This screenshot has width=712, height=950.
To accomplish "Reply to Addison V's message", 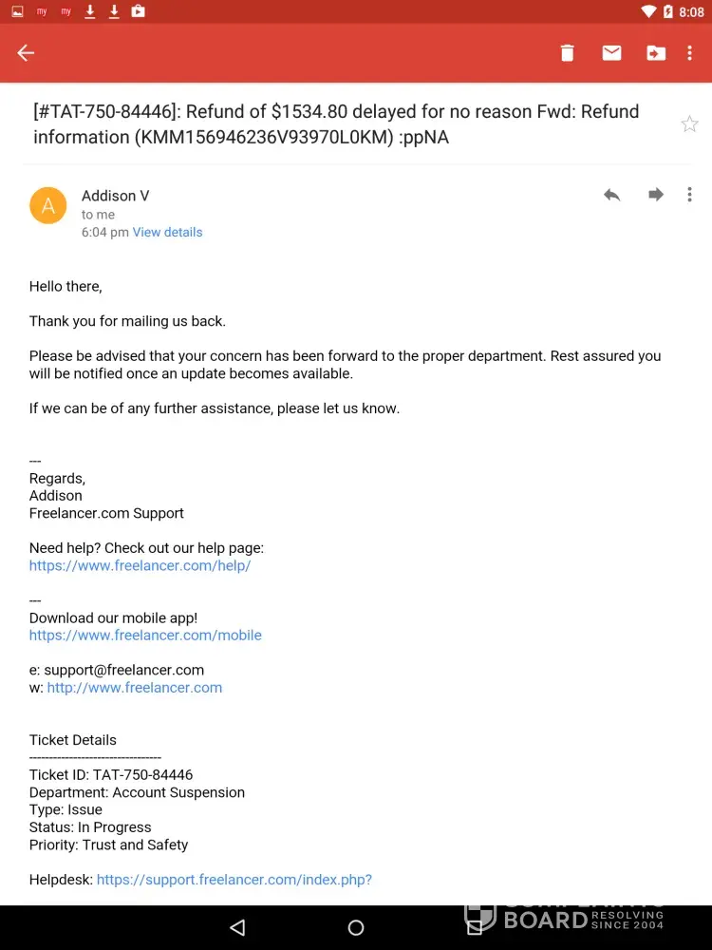I will [x=612, y=195].
